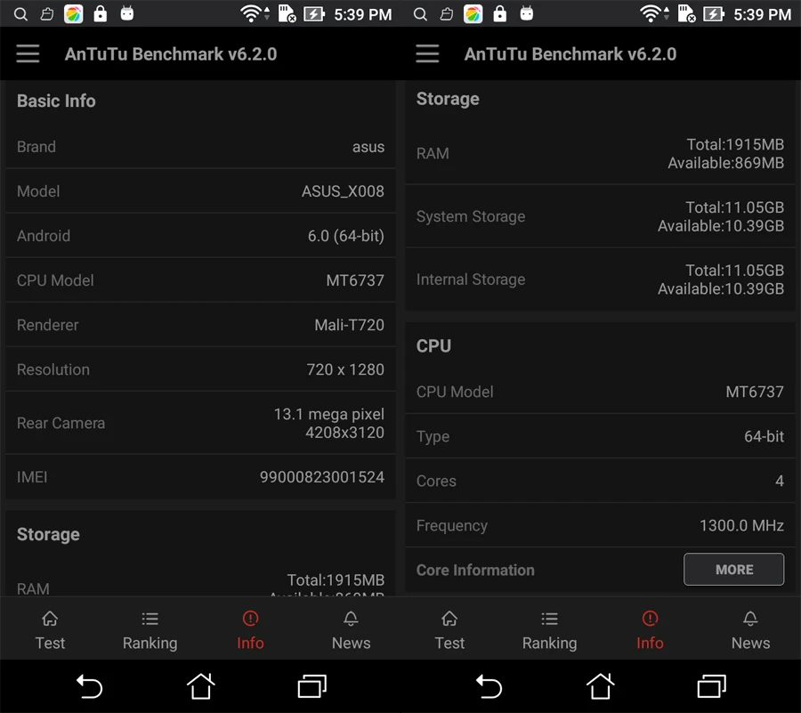Tap SD card icon in left status bar
The image size is (801, 713).
[287, 13]
